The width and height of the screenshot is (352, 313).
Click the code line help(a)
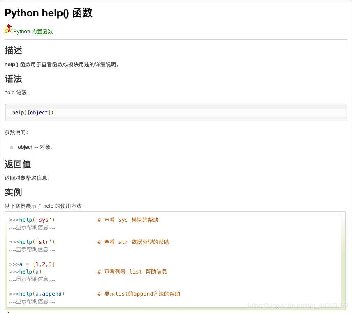[25, 272]
